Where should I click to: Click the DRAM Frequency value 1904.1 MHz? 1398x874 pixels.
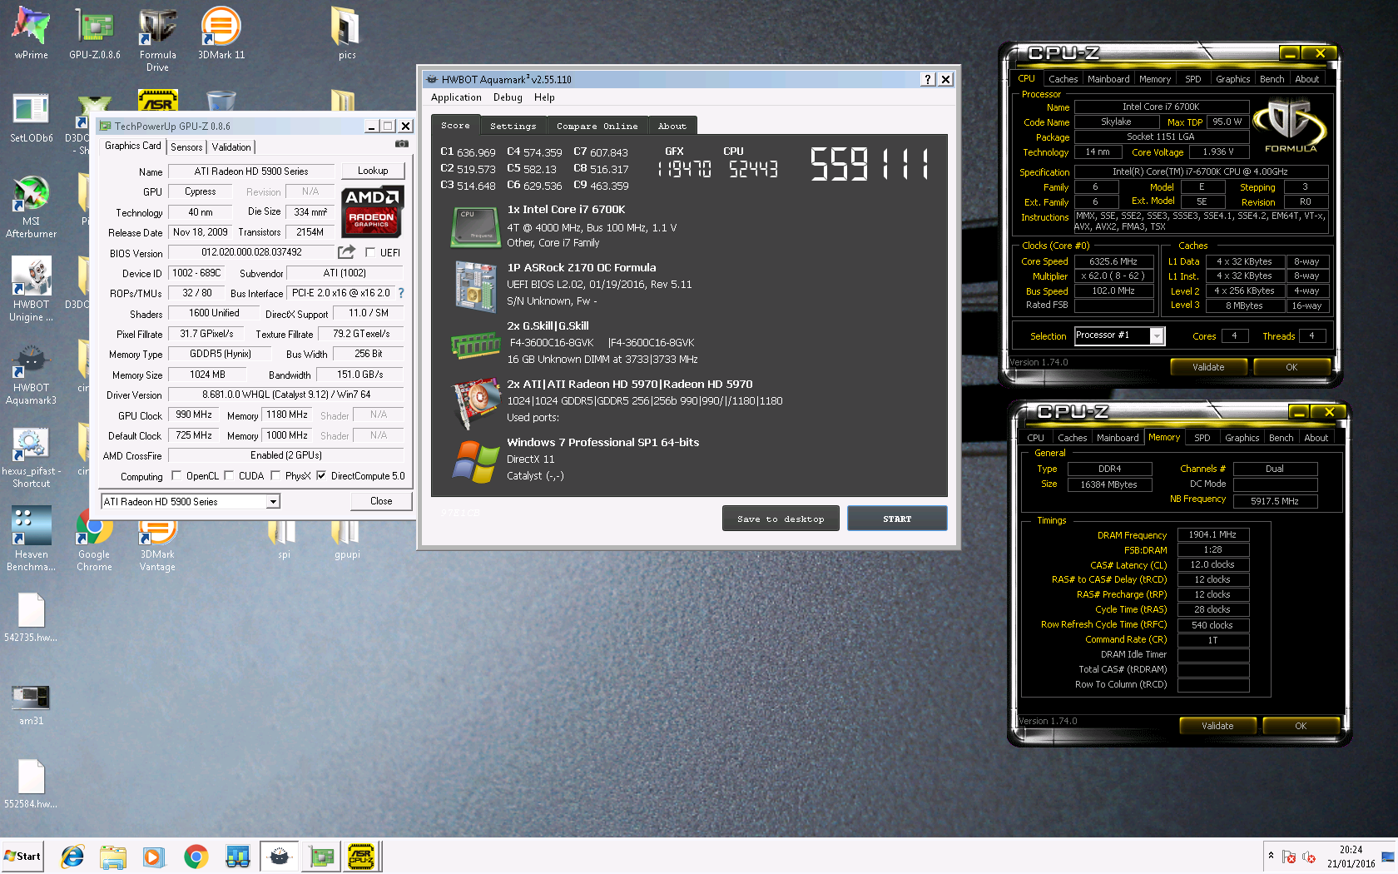tap(1212, 535)
